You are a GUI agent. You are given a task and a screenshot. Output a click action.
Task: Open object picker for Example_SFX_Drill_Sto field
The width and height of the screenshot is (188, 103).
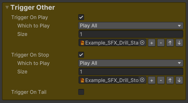coord(142,80)
